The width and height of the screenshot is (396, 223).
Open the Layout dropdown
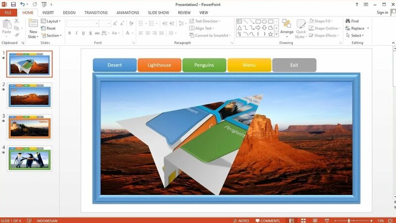point(51,21)
